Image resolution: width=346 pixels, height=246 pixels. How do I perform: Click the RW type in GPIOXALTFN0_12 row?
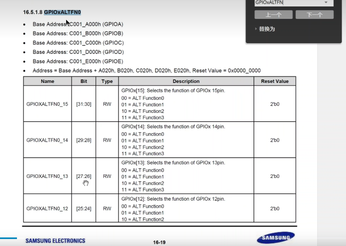107,209
